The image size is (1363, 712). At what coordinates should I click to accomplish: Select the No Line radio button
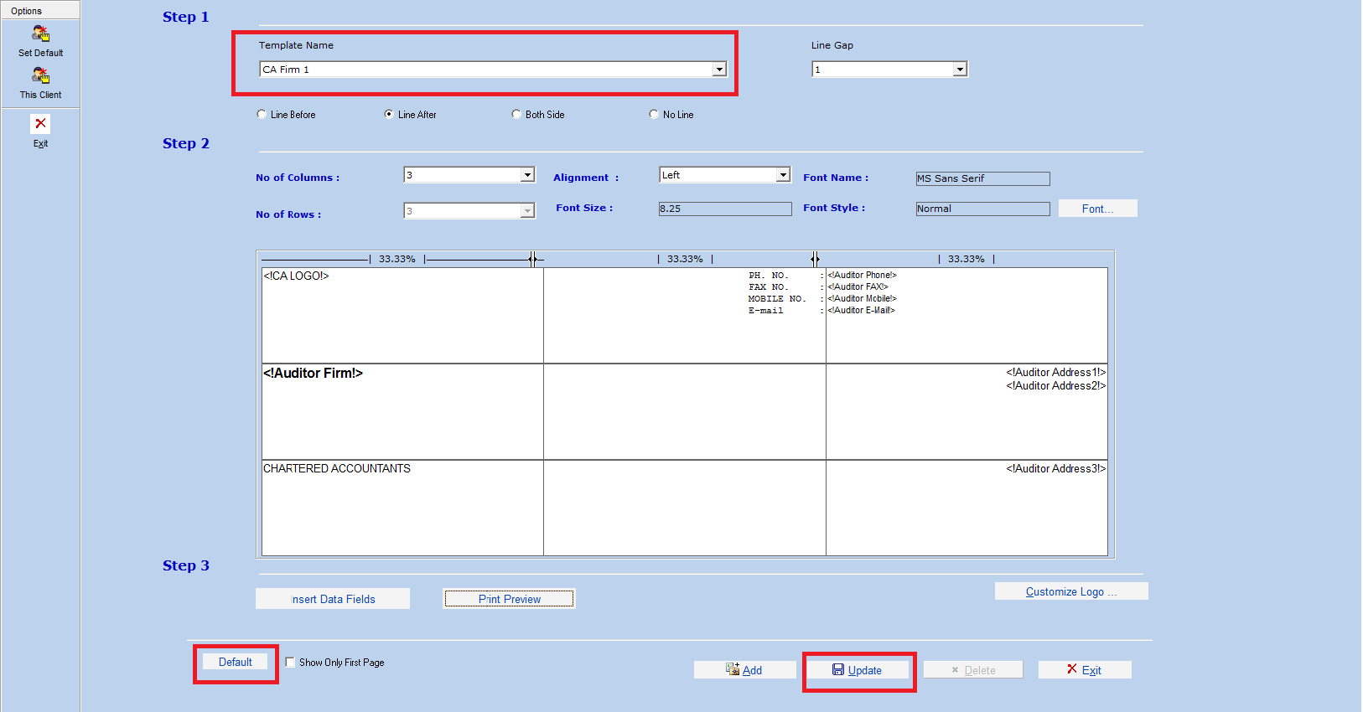pyautogui.click(x=654, y=114)
